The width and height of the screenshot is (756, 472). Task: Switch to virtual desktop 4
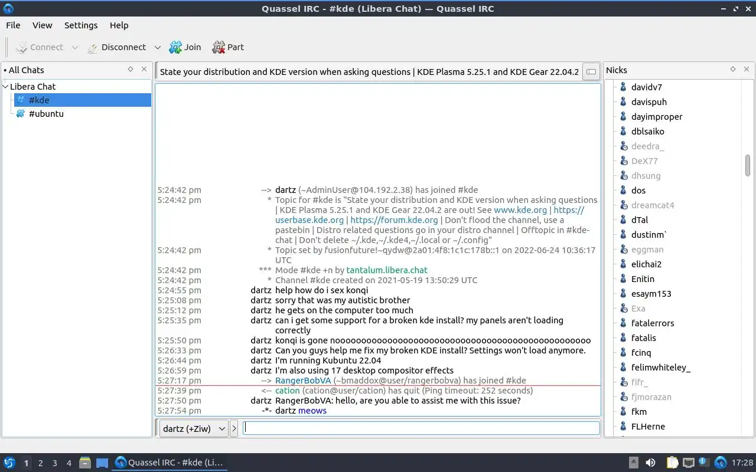(x=69, y=463)
